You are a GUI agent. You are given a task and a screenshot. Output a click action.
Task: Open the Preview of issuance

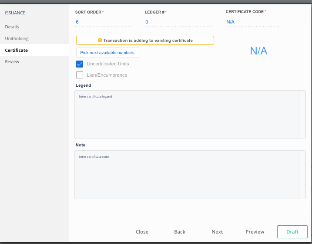coord(255,232)
